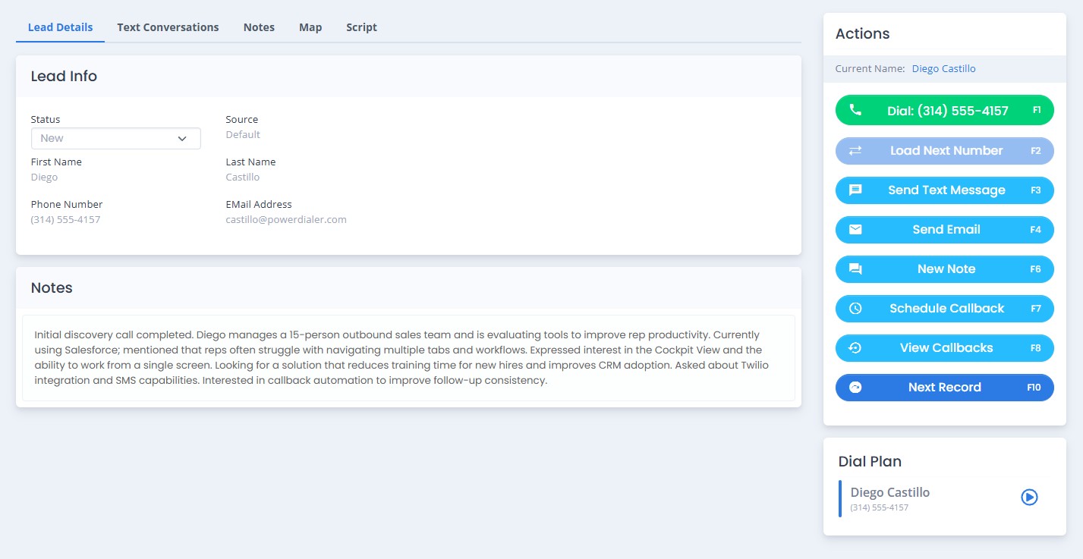Start the Diego Castillo dial plan play icon
The image size is (1083, 559).
pos(1029,497)
